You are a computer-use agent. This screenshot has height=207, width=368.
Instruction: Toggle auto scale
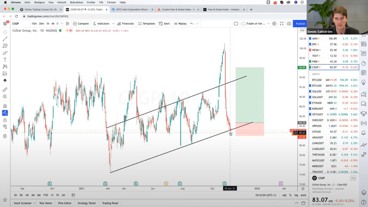click(303, 195)
